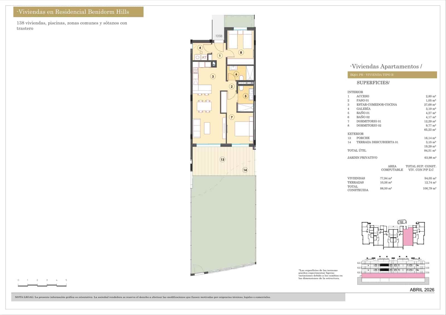Click the DORMITORIO 02 row label
446x315 pixels.
pos(369,125)
